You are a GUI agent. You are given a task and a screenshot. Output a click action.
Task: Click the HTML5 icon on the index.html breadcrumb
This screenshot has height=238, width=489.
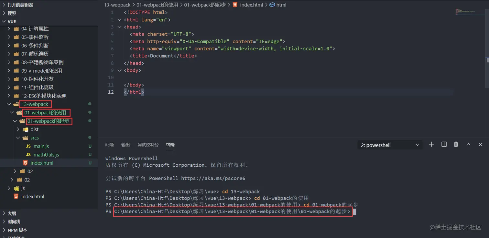tap(235, 5)
